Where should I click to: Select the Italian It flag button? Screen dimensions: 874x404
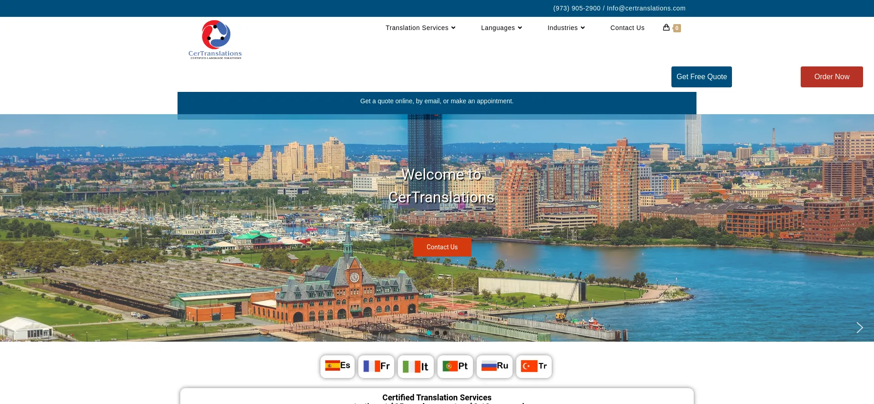tap(416, 367)
